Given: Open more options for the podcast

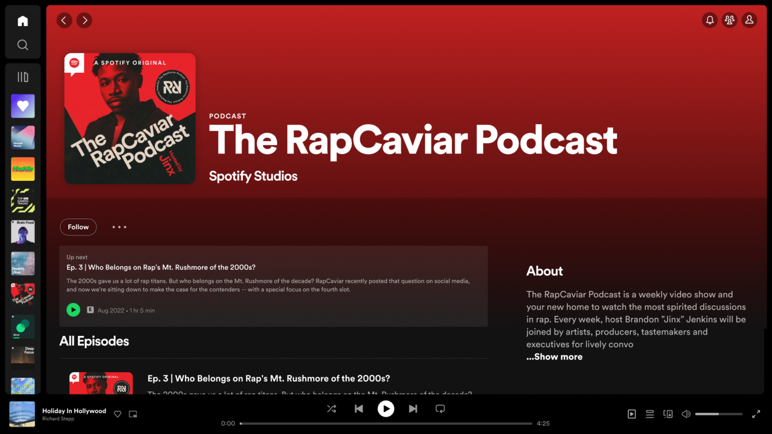Looking at the screenshot, I should tap(119, 227).
